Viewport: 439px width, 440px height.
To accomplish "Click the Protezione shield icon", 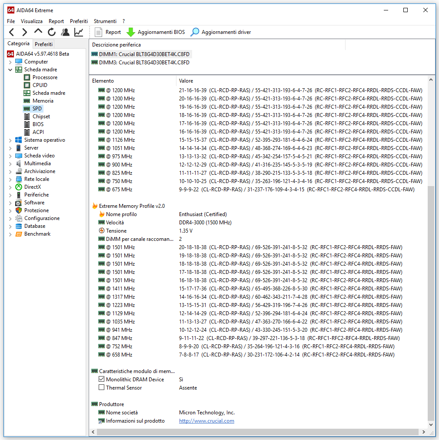I will (x=19, y=210).
